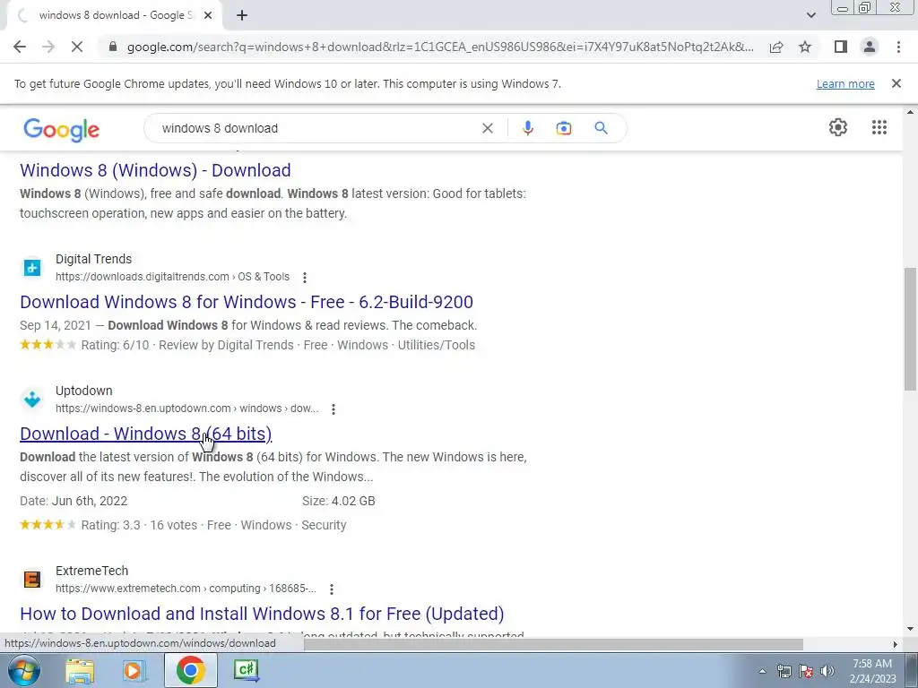Open 'Download - Windows 8 (64 bits)' link
Image resolution: width=918 pixels, height=688 pixels.
(x=146, y=434)
